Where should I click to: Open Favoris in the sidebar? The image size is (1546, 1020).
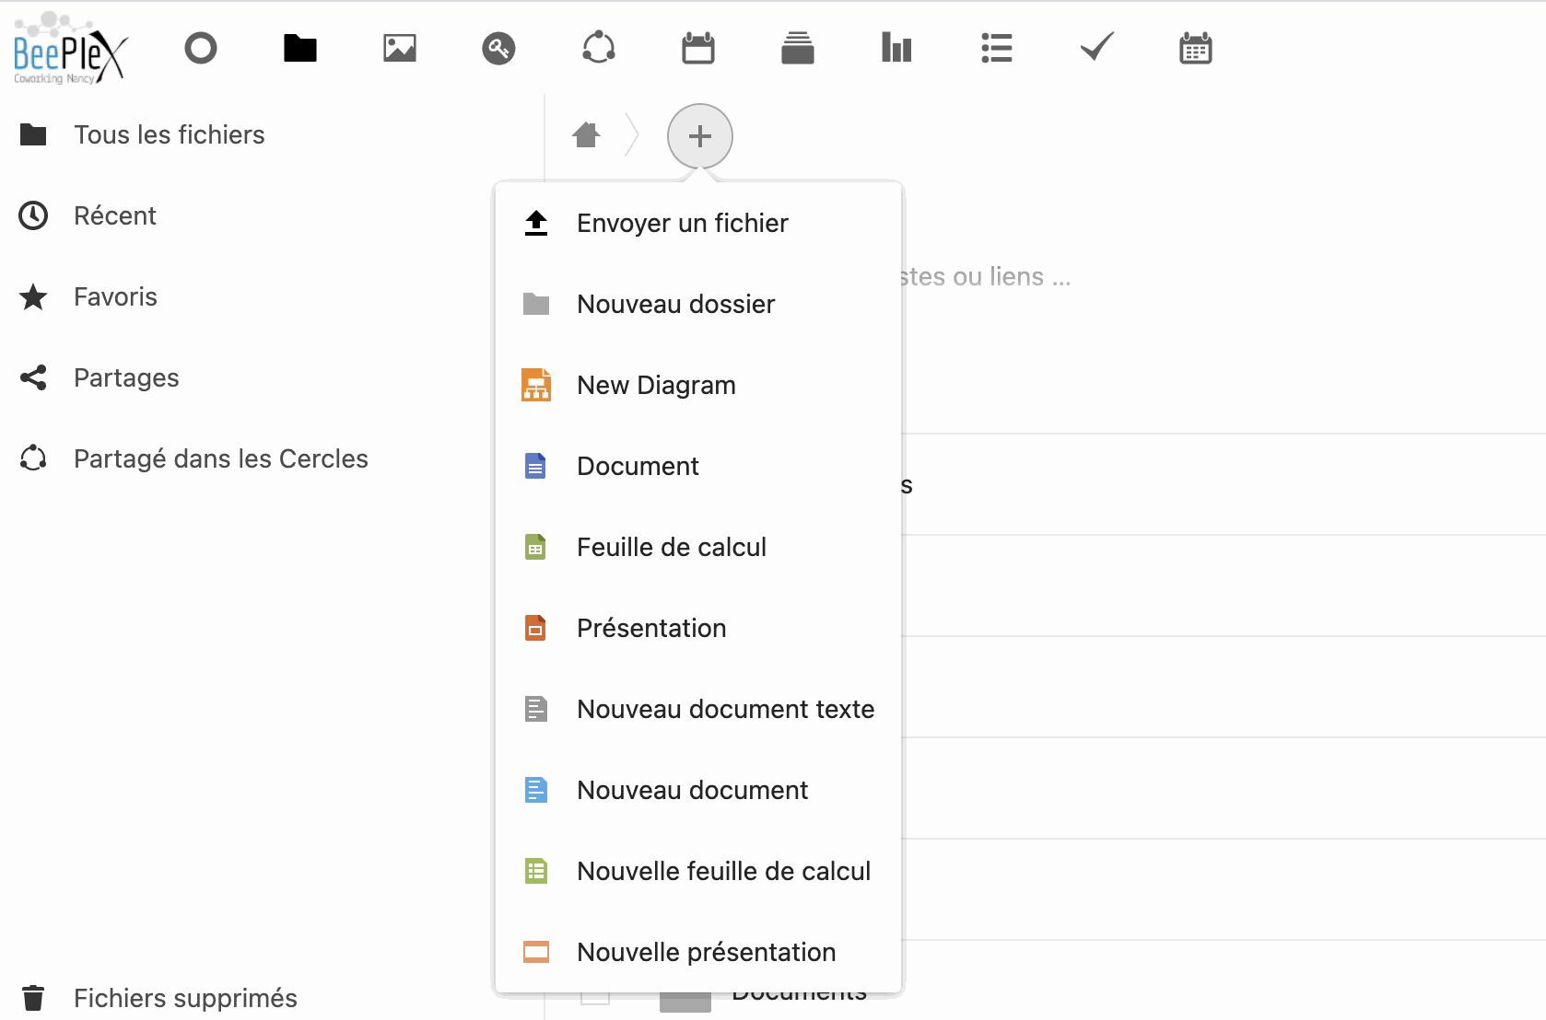115,296
